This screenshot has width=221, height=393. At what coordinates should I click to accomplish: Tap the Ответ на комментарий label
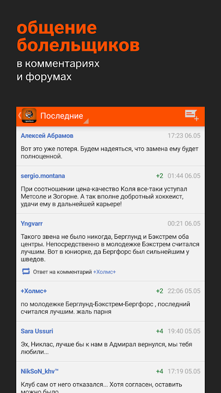click(62, 272)
